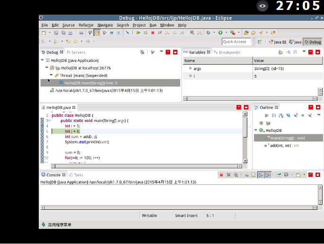Collapse Thread [main] node

[x=51, y=75]
